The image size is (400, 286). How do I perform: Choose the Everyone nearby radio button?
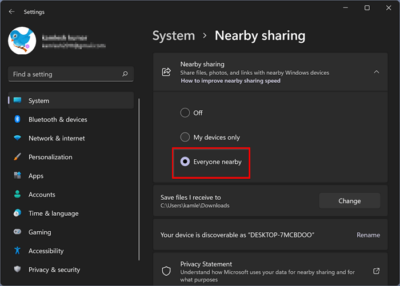[x=185, y=162]
